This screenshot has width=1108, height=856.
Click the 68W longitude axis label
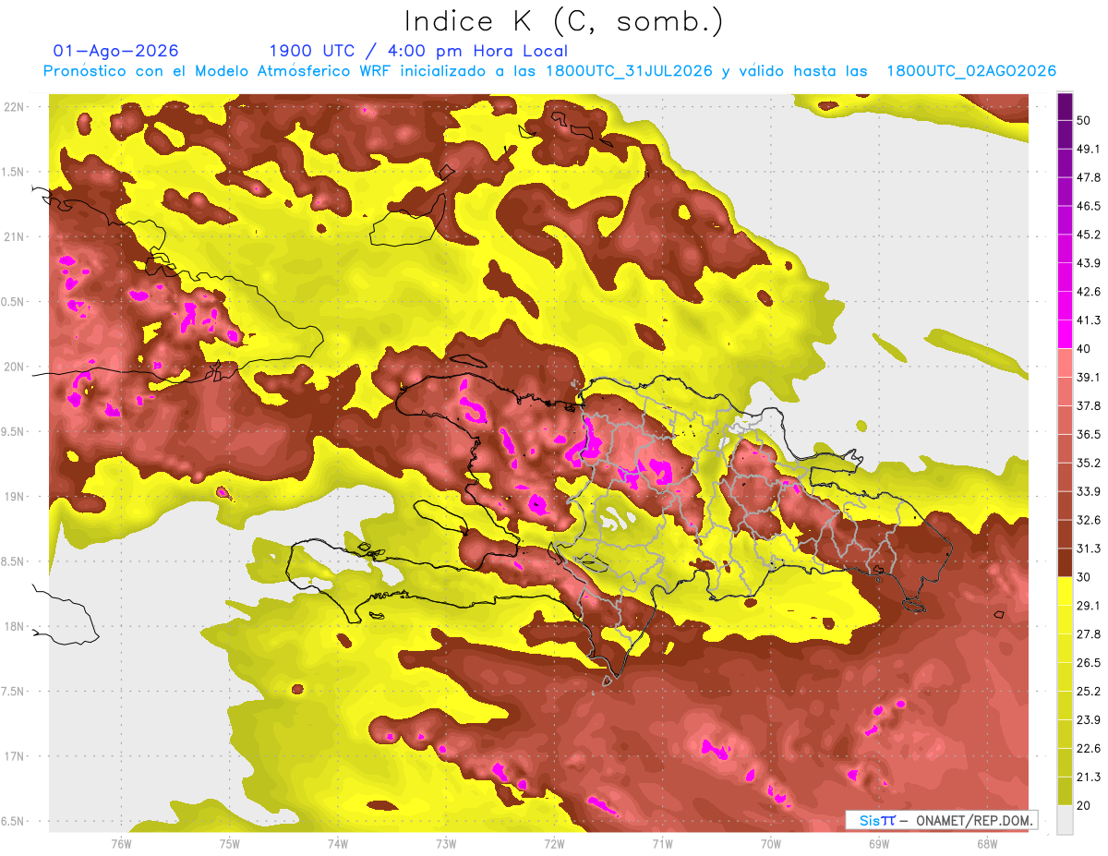coord(987,842)
